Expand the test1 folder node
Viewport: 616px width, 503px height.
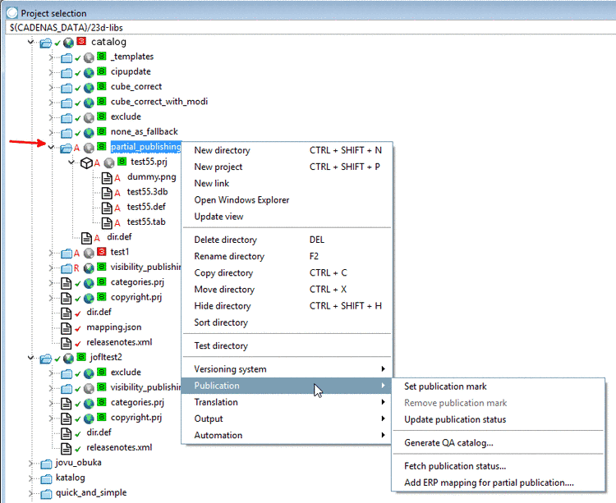coord(51,253)
